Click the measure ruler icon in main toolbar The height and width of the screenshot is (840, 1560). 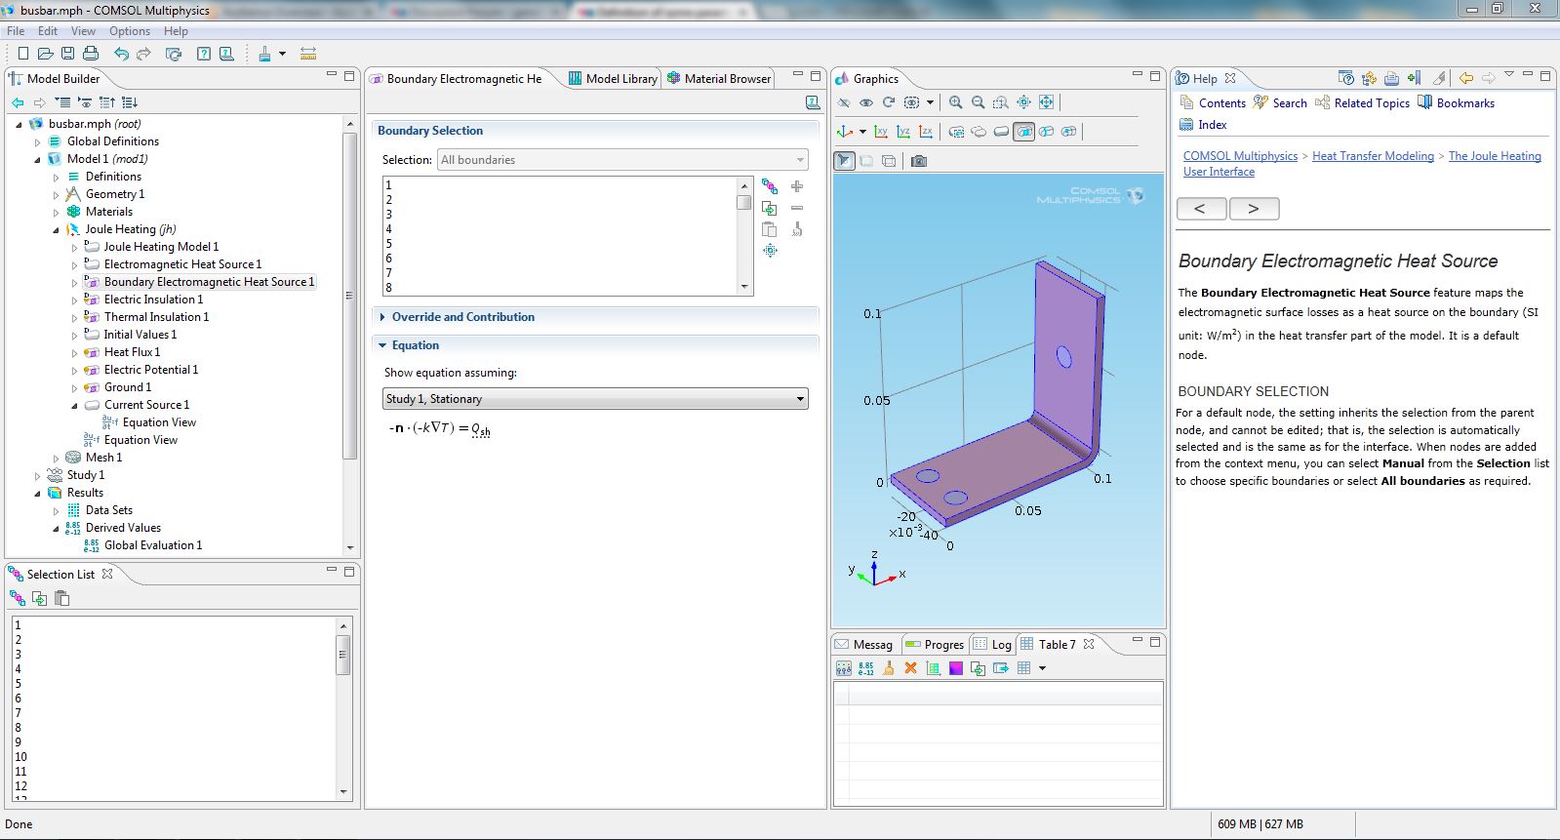pyautogui.click(x=308, y=54)
